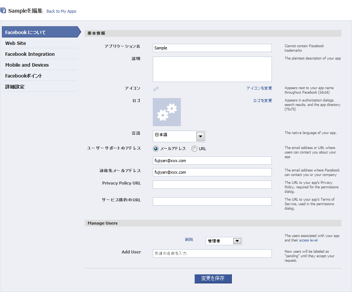Viewport: 352px width, 292px height.
Task: Click the Add User label
Action: click(x=131, y=252)
